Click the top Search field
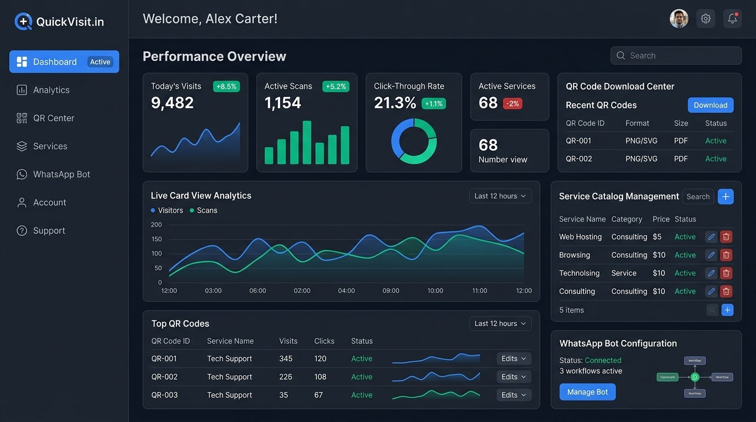This screenshot has width=756, height=422. 676,55
